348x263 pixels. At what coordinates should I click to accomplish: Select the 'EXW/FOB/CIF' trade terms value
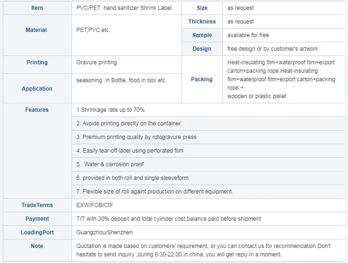(95, 205)
